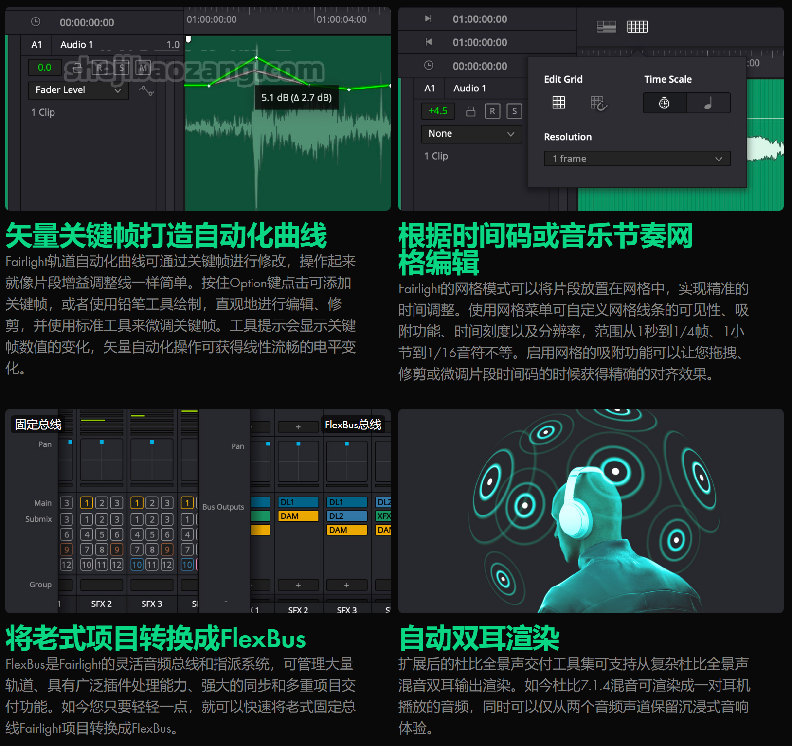Click the green 0.0 gain value field
The image size is (792, 746).
(x=45, y=67)
